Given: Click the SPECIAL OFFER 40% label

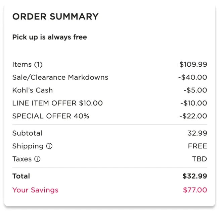Looking at the screenshot, I should click(51, 116).
